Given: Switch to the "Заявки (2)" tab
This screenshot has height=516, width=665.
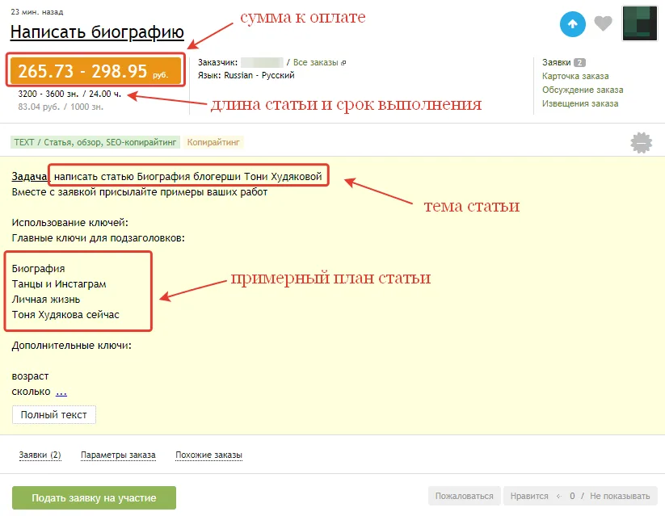Looking at the screenshot, I should tap(40, 455).
